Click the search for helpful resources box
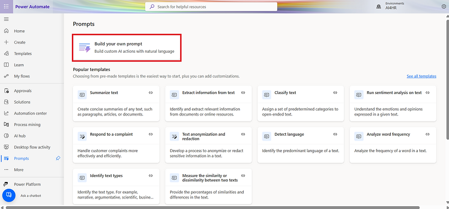This screenshot has width=449, height=209. click(211, 6)
